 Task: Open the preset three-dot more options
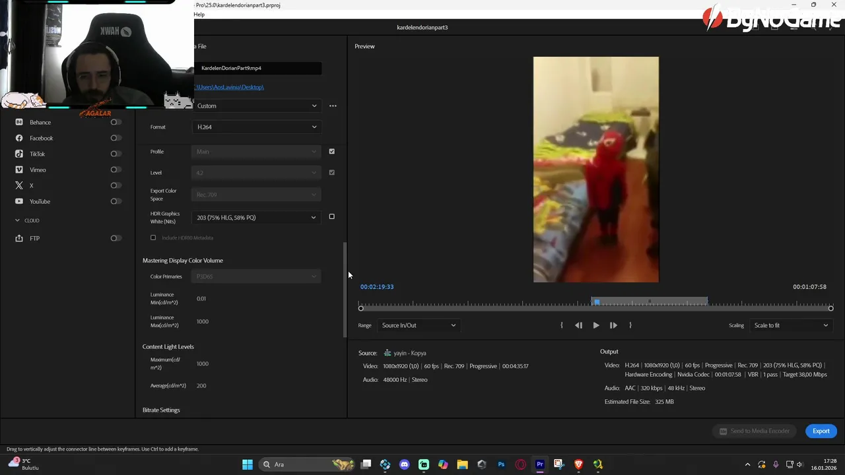[333, 106]
